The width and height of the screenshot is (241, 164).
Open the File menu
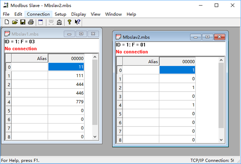(6, 14)
